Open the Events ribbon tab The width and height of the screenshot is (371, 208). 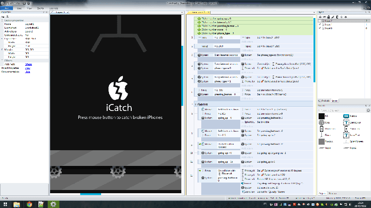tap(40, 8)
